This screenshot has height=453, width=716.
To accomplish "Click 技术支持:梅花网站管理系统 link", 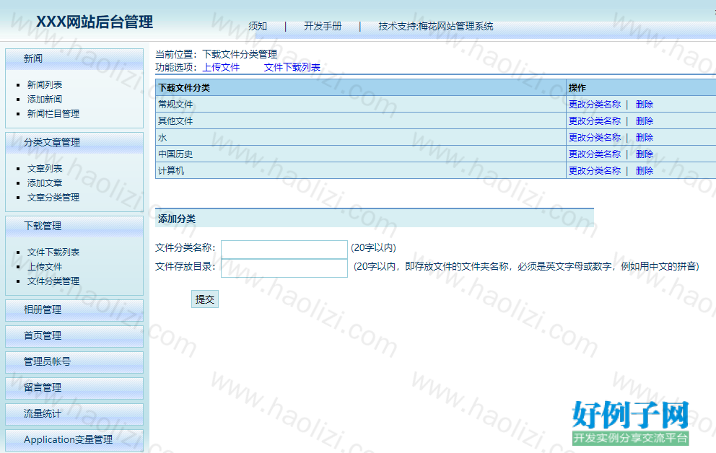I will [x=436, y=27].
